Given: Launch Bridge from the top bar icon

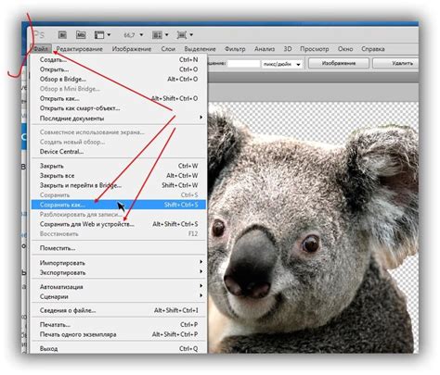Looking at the screenshot, I should click(62, 35).
